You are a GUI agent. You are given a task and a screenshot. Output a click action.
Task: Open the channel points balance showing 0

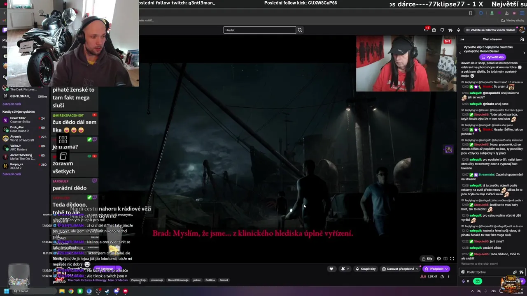point(466,281)
